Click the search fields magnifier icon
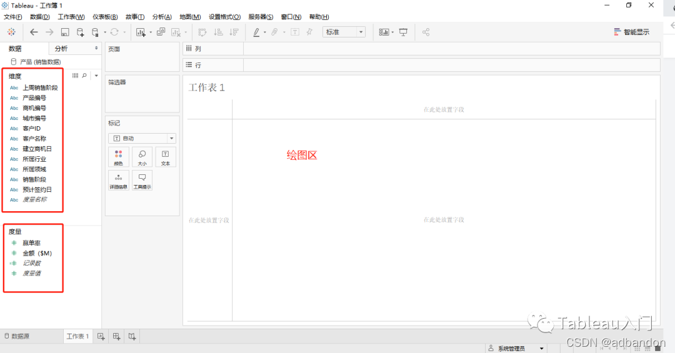The width and height of the screenshot is (675, 353). (x=84, y=76)
